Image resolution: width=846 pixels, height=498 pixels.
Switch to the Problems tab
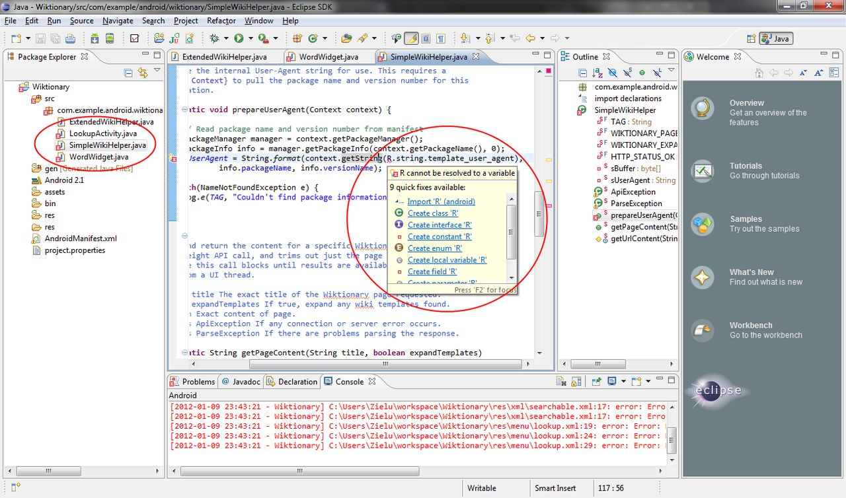point(193,381)
